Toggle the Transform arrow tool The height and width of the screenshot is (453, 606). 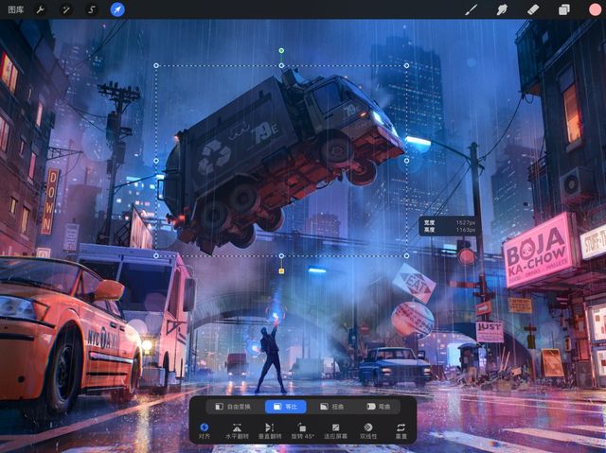(x=117, y=9)
